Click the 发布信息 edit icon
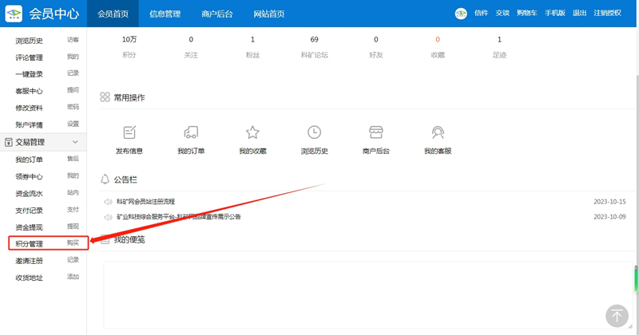This screenshot has height=335, width=639. click(129, 132)
